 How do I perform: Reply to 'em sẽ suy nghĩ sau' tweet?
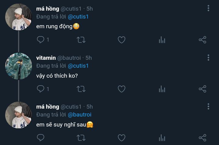coord(41,138)
